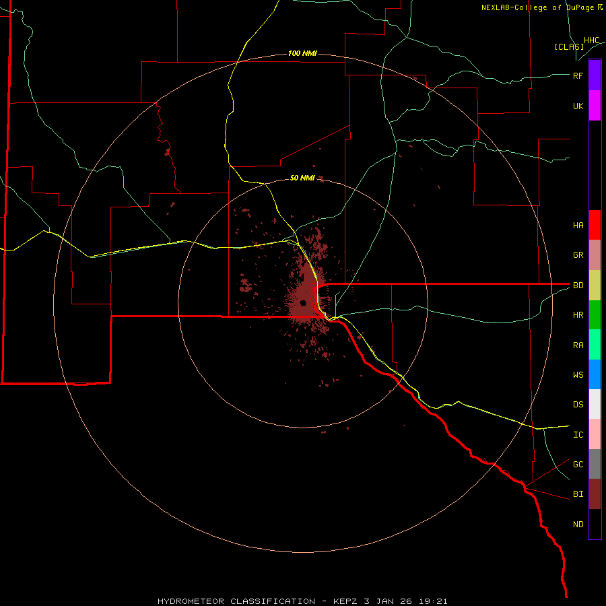
Task: Click the UK magenta legend swatch
Action: point(595,106)
